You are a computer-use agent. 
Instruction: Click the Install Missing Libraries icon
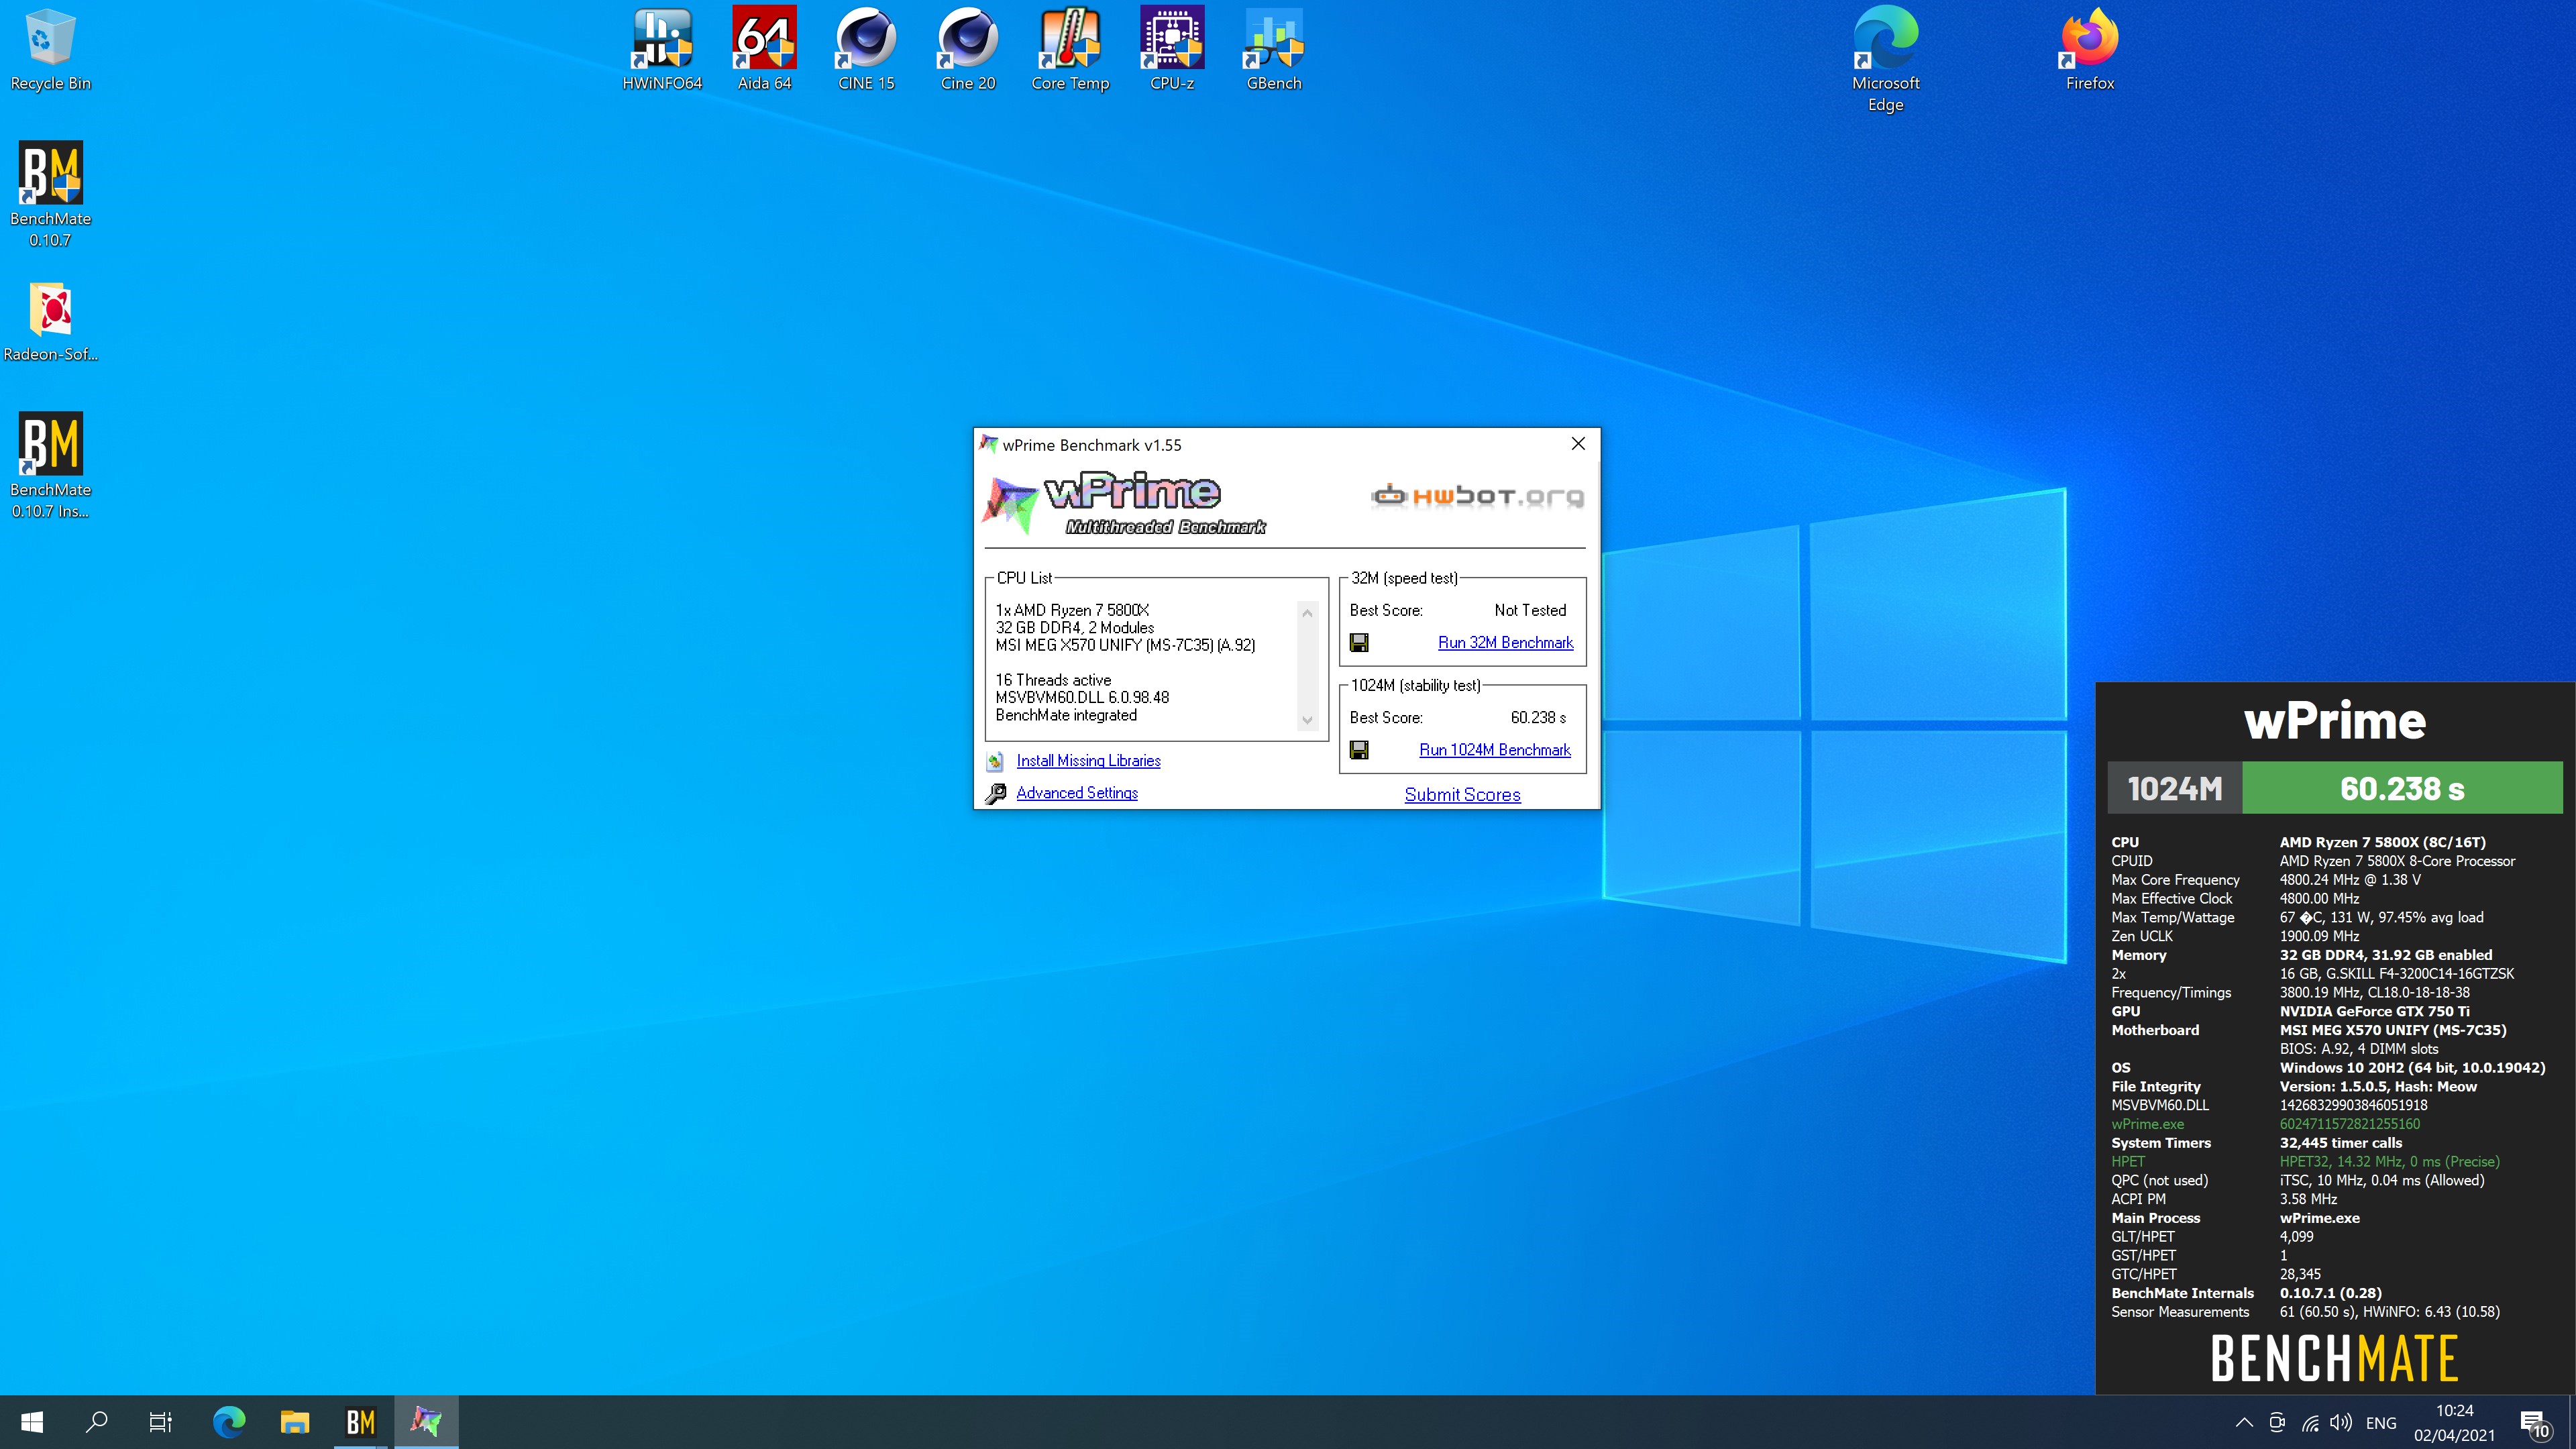pos(995,762)
